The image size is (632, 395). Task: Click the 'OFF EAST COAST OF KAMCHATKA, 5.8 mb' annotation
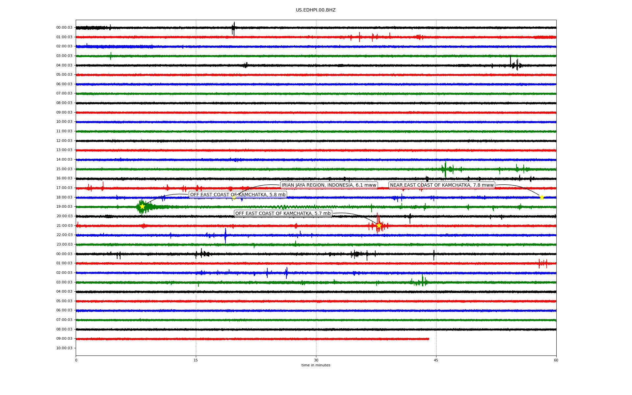(238, 195)
